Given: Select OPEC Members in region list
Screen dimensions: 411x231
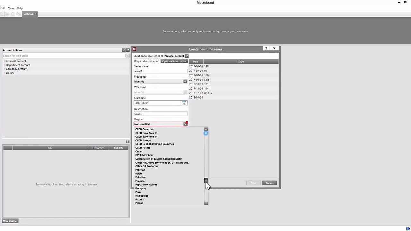Looking at the screenshot, I should pos(144,155).
